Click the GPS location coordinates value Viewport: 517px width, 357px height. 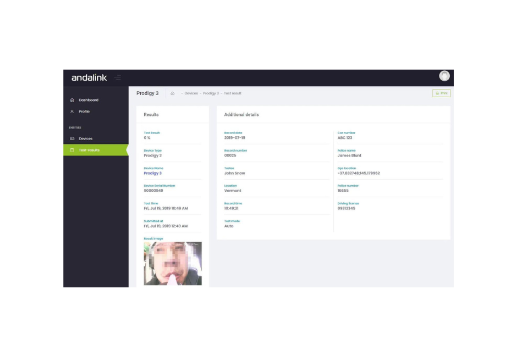[359, 173]
